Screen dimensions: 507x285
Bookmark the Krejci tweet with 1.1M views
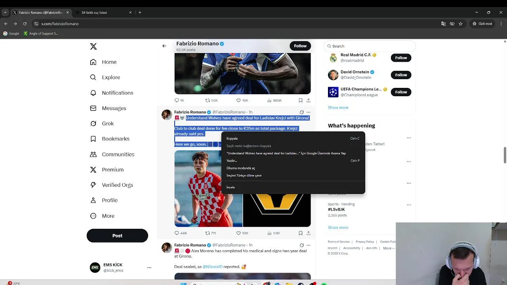pos(301,233)
